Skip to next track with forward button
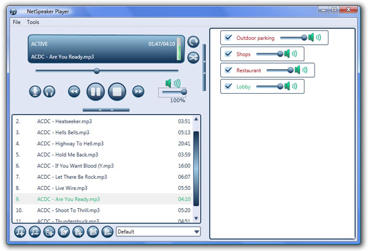 click(139, 91)
